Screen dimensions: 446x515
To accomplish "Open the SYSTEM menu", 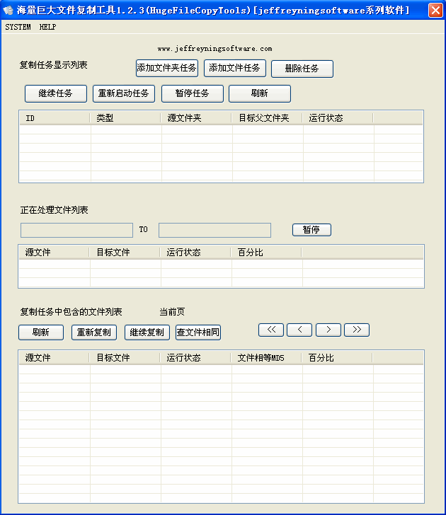I will [18, 27].
